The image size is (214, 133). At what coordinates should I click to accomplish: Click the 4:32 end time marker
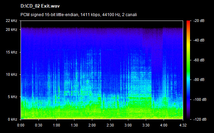[x=183, y=125]
